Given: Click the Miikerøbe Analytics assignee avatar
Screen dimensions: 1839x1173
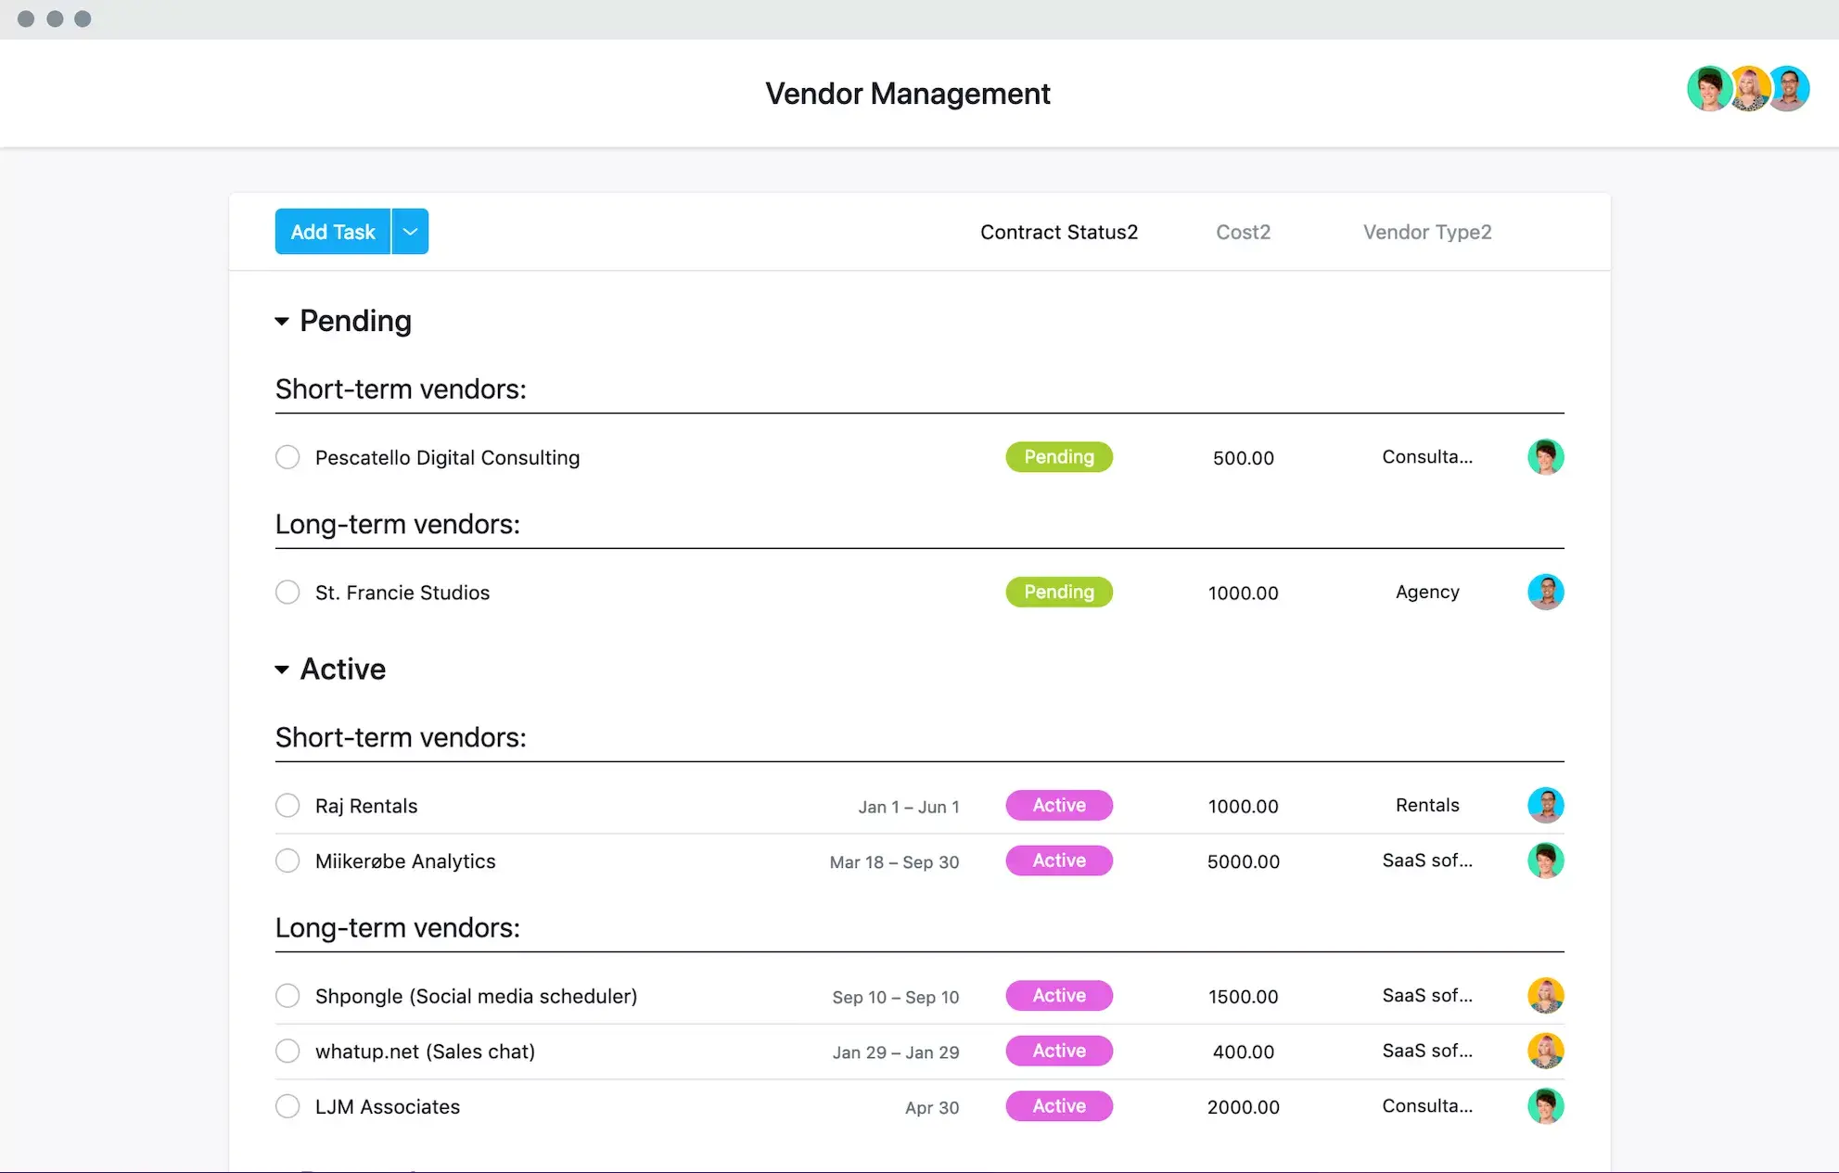Looking at the screenshot, I should (1545, 860).
